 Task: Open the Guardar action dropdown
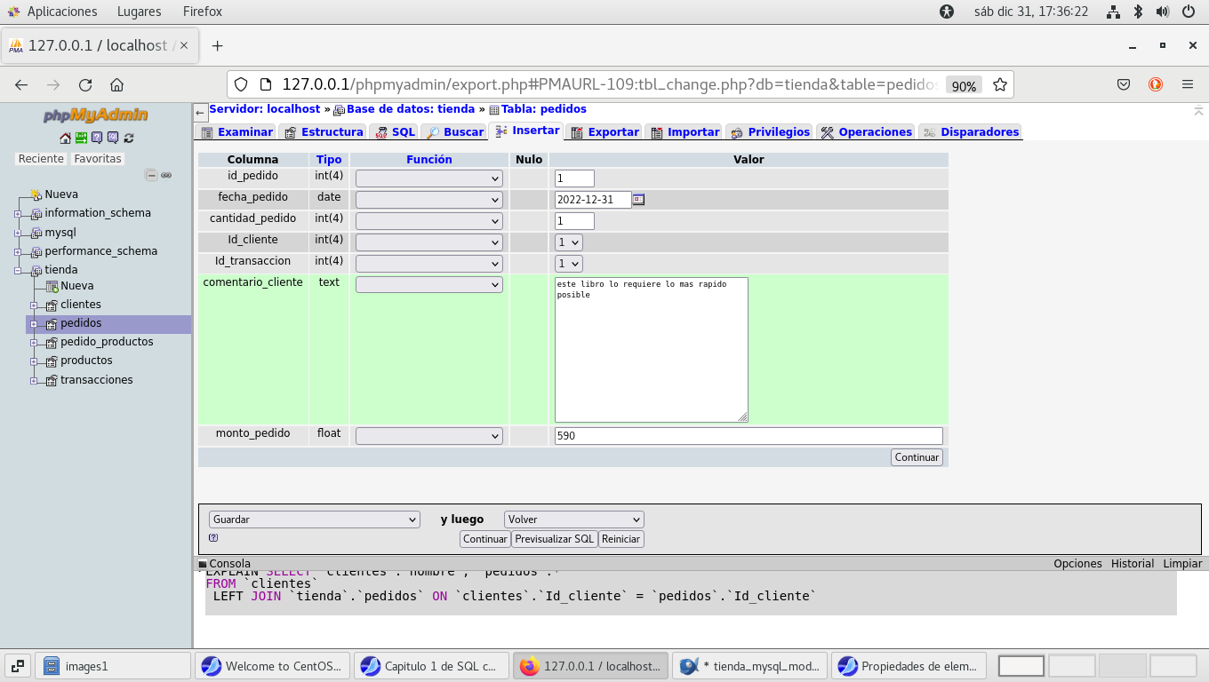314,519
